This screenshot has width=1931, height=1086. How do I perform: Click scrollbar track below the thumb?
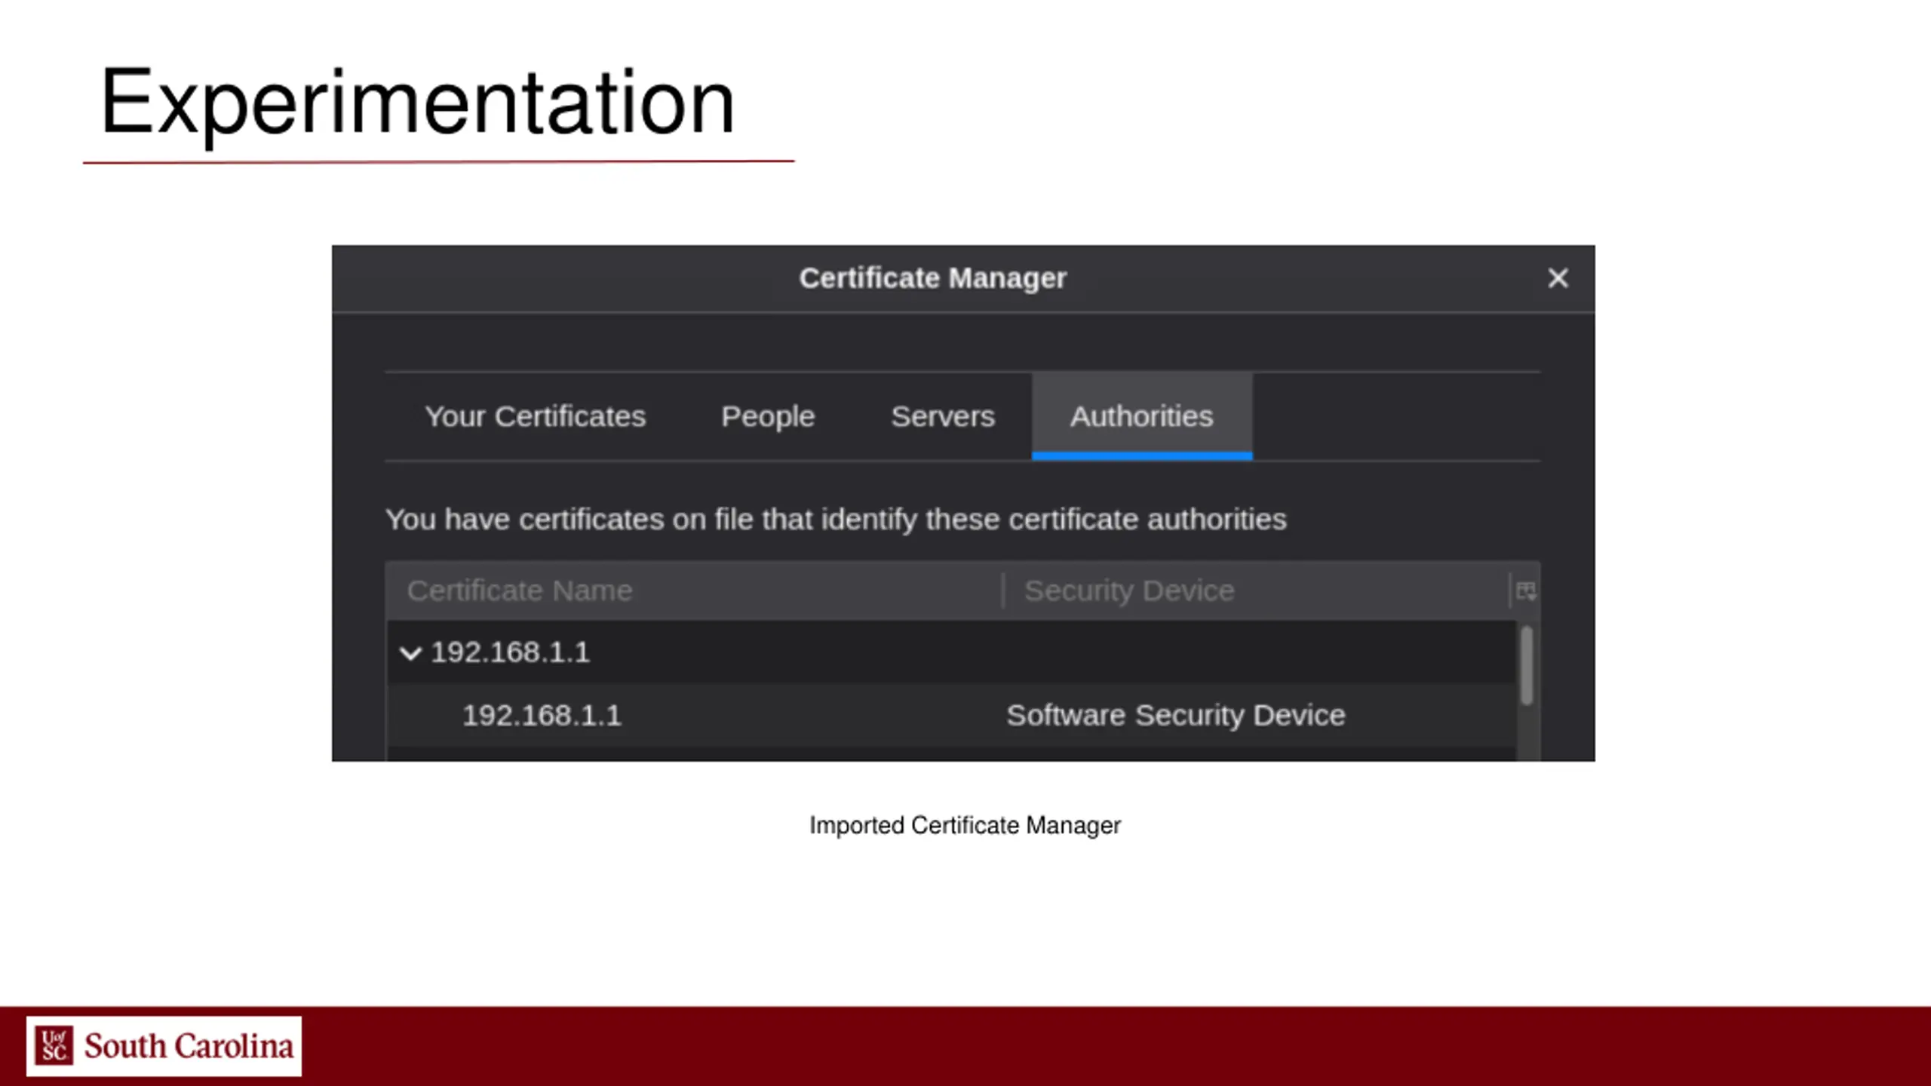pyautogui.click(x=1527, y=733)
